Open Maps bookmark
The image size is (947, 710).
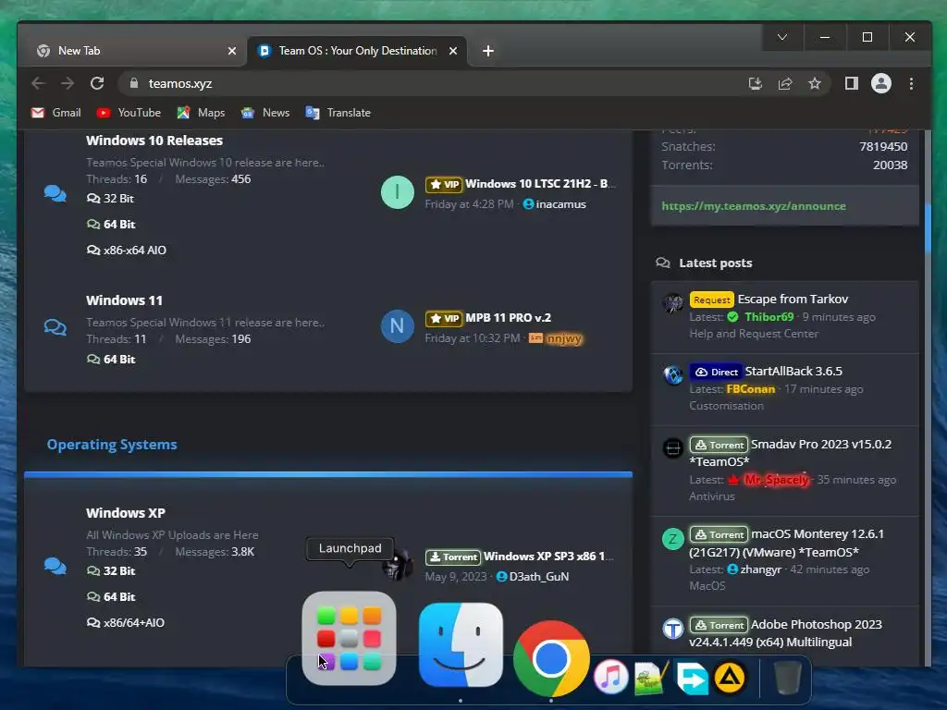coord(201,113)
